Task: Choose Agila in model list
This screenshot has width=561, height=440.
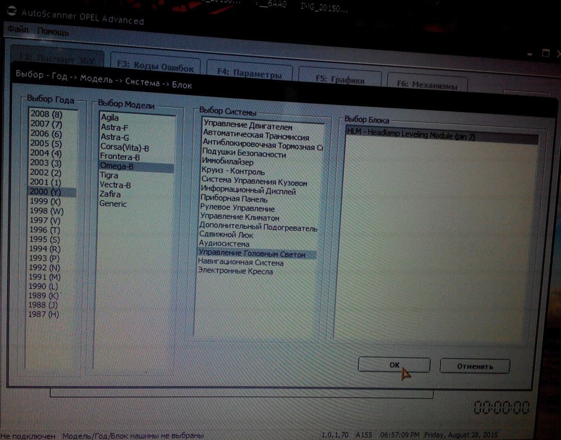Action: click(110, 117)
